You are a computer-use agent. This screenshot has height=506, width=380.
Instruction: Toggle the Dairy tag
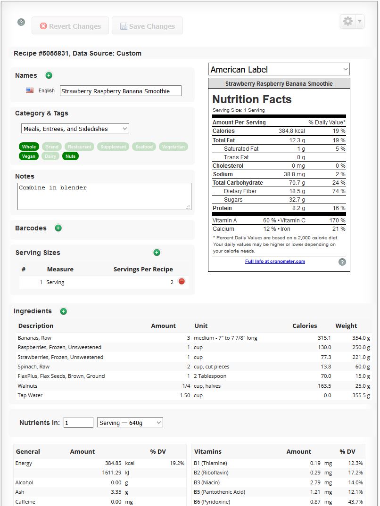[x=50, y=156]
